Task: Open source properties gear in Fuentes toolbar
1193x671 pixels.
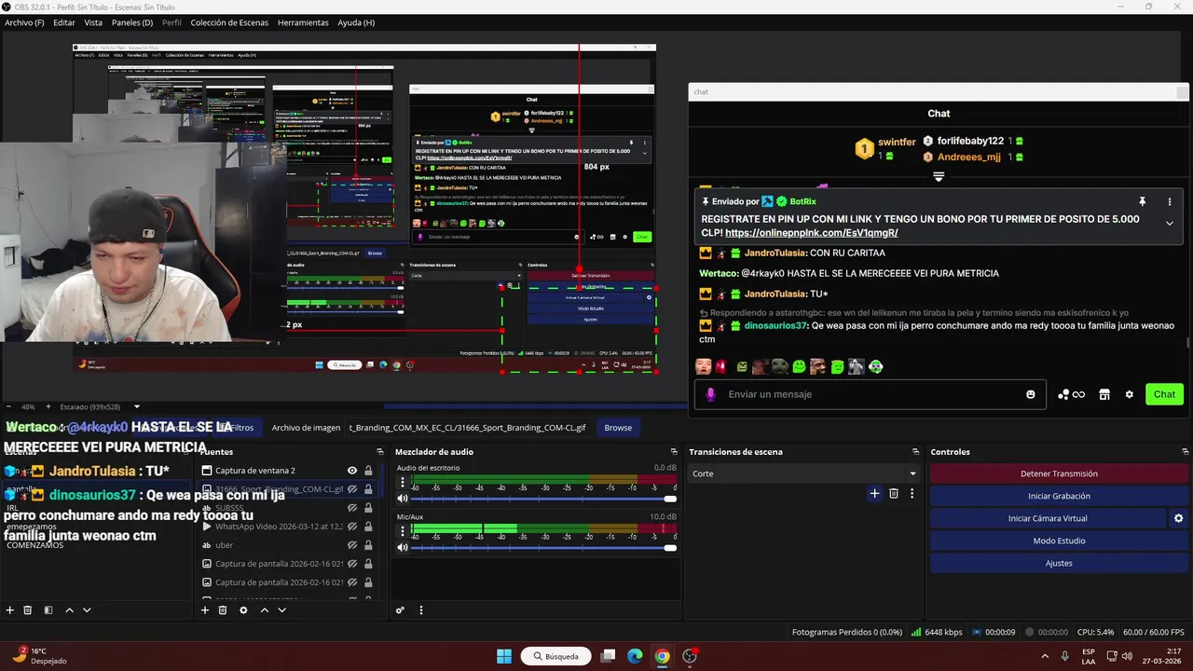Action: tap(243, 610)
